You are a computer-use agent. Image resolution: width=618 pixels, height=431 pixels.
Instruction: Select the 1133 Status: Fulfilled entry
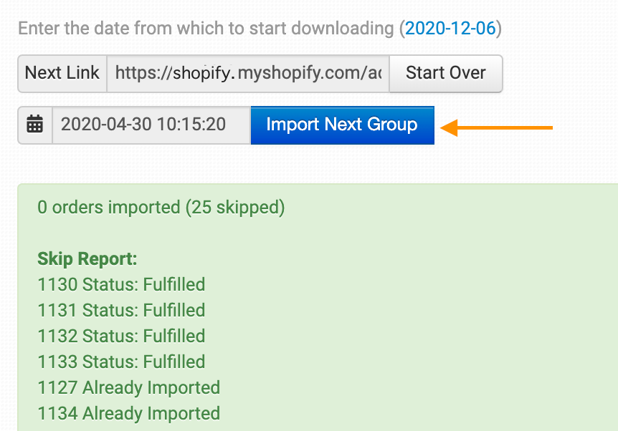[121, 362]
